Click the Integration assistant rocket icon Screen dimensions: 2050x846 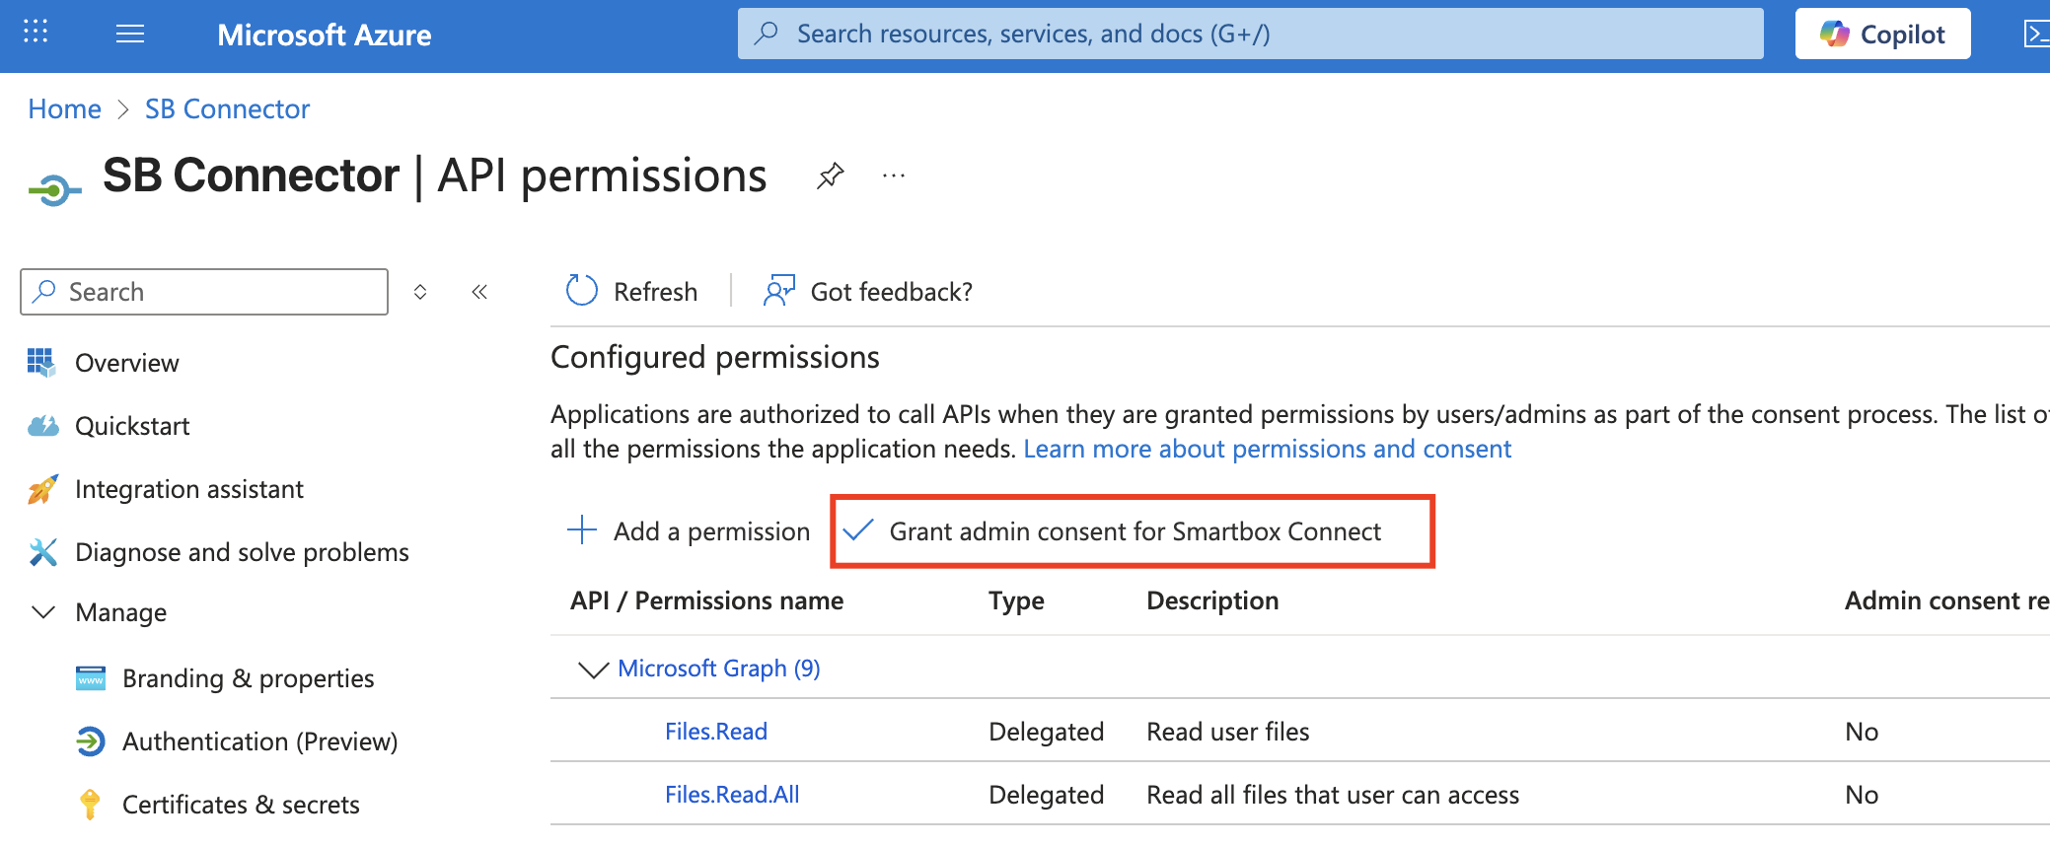click(42, 489)
